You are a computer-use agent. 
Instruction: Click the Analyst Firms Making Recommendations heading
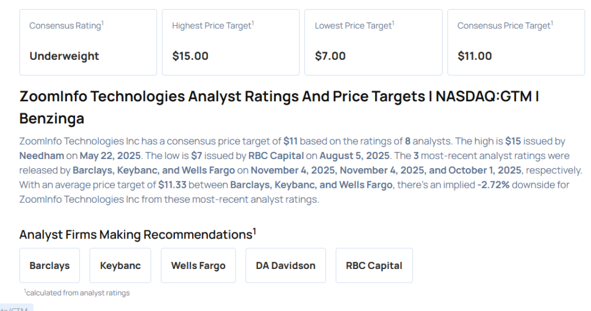(137, 234)
